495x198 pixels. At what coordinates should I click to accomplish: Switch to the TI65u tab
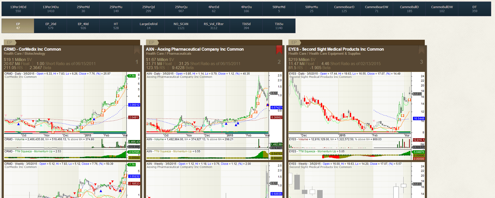(279, 26)
